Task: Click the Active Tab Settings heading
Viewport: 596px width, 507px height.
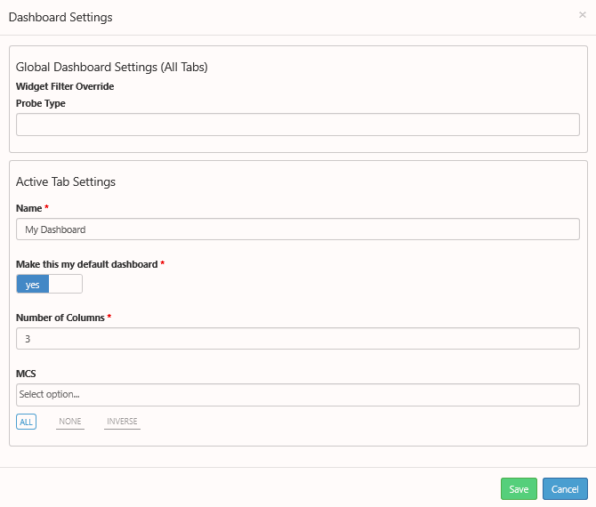Action: pyautogui.click(x=66, y=181)
